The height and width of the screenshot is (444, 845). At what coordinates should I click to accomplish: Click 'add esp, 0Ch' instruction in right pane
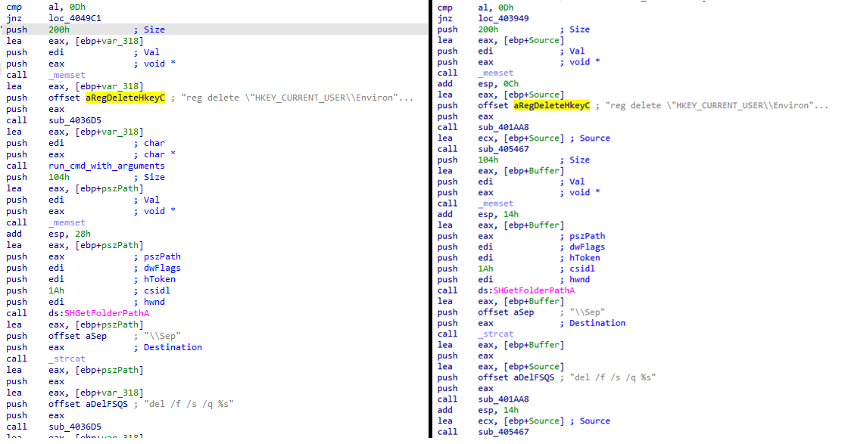click(497, 84)
